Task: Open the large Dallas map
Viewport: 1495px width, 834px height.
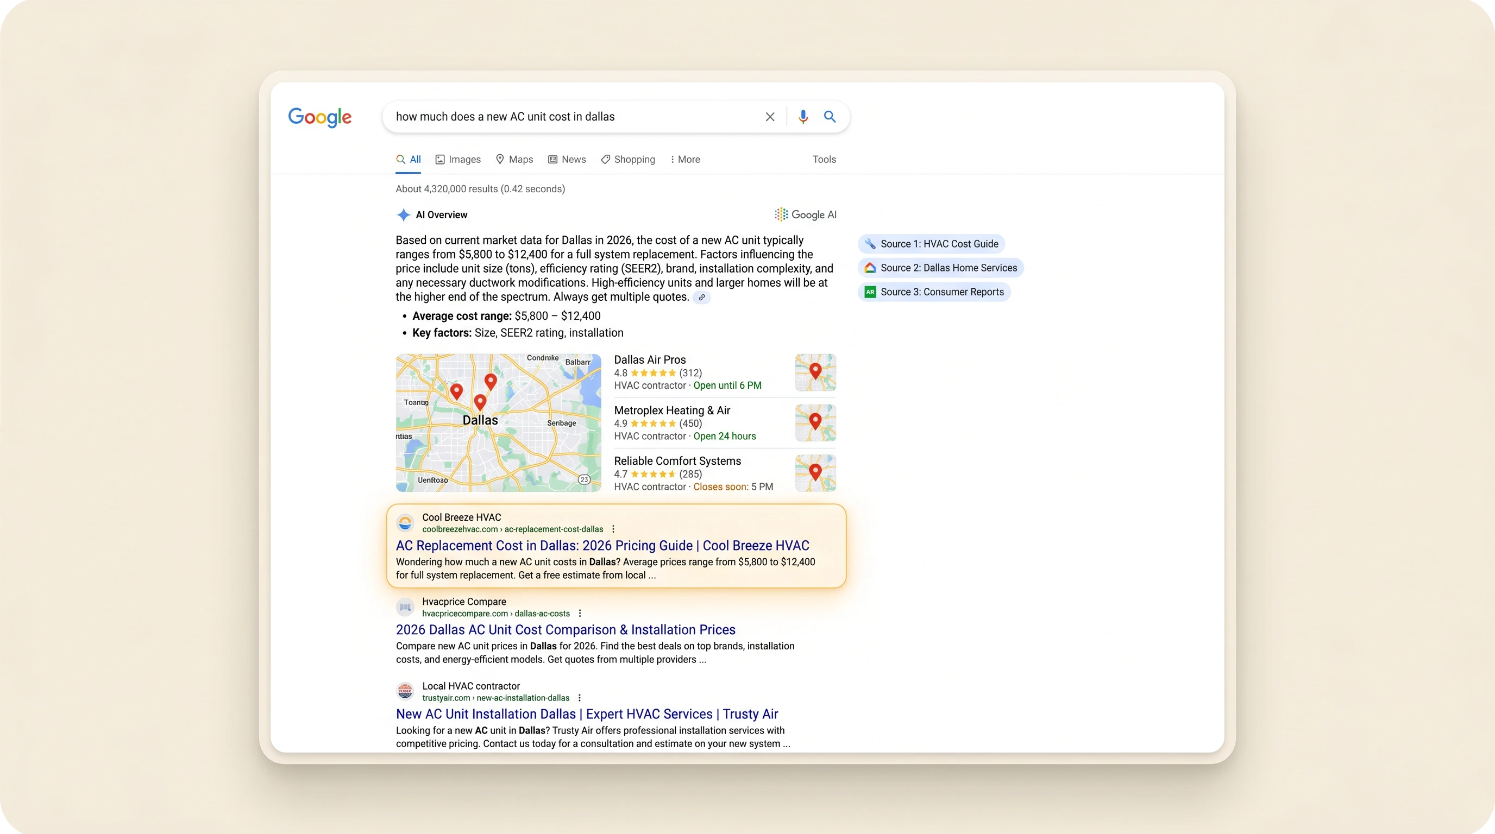Action: 499,423
